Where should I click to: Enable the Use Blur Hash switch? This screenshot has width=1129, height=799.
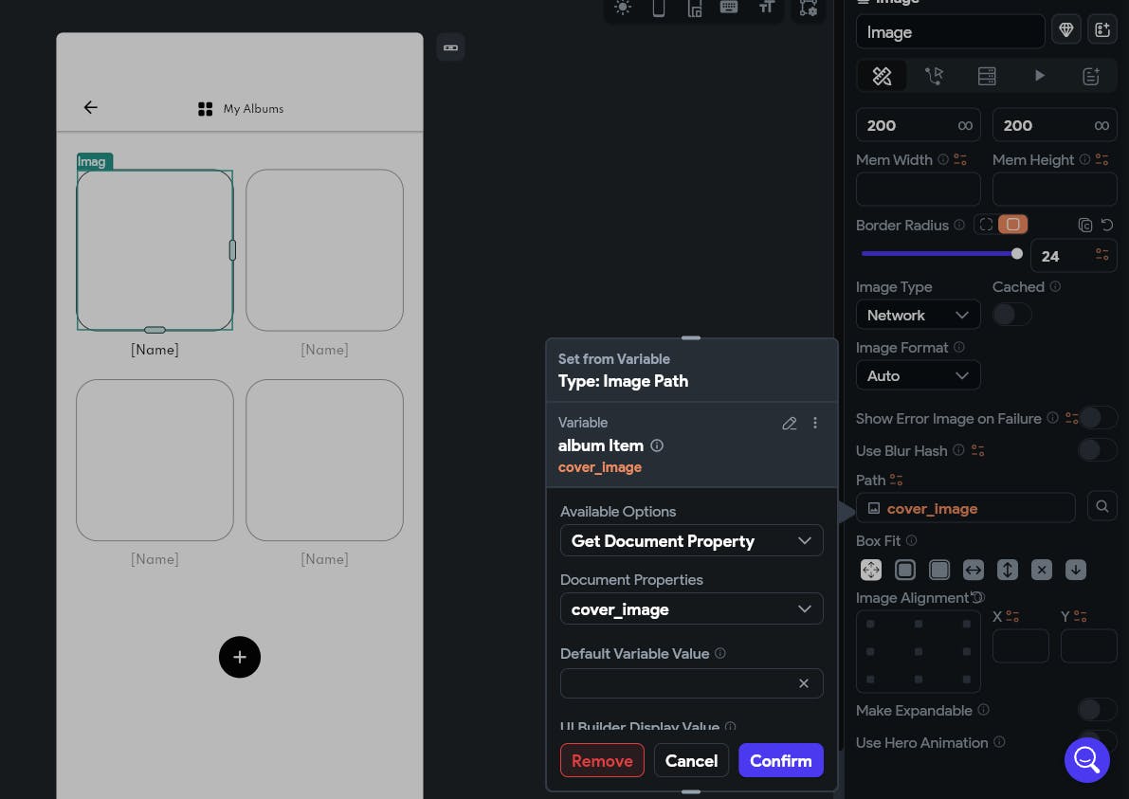(x=1098, y=450)
